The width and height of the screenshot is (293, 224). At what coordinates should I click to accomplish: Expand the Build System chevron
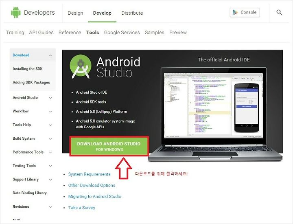pos(50,139)
